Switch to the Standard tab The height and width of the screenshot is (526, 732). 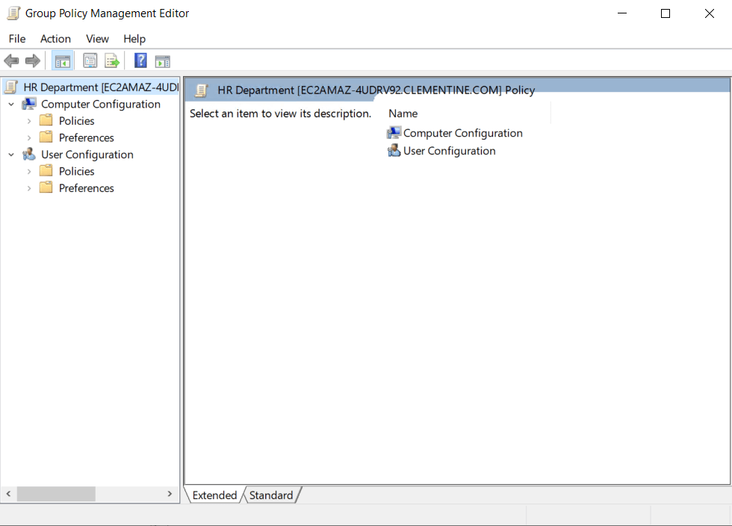[x=271, y=495]
